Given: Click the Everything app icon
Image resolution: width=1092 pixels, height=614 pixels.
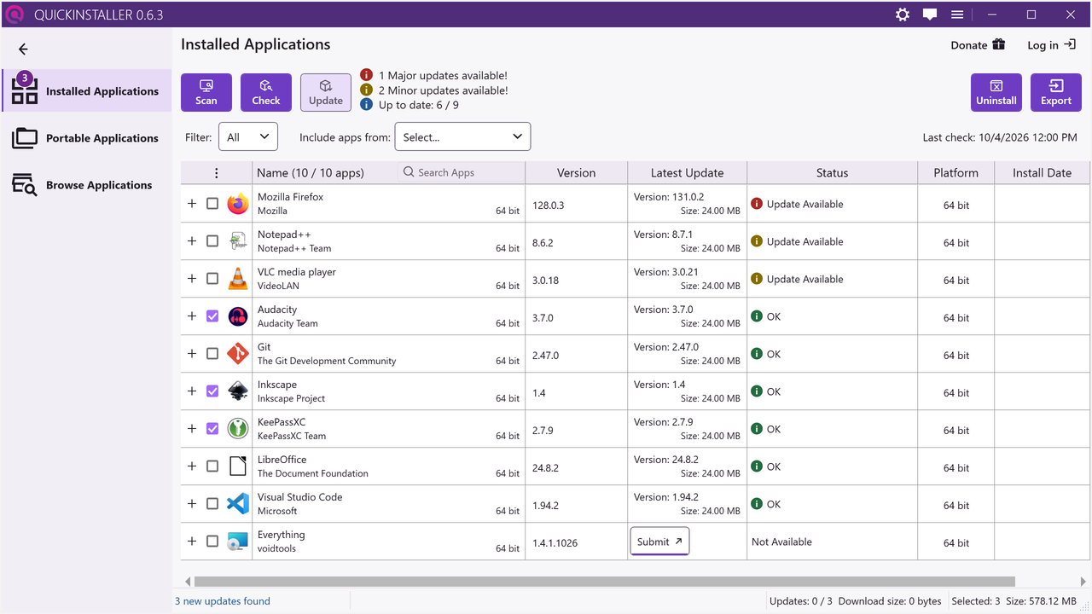Looking at the screenshot, I should pyautogui.click(x=238, y=542).
